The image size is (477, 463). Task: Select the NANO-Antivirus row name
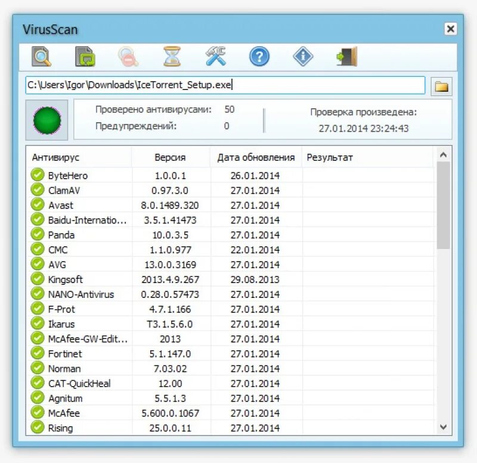(81, 294)
